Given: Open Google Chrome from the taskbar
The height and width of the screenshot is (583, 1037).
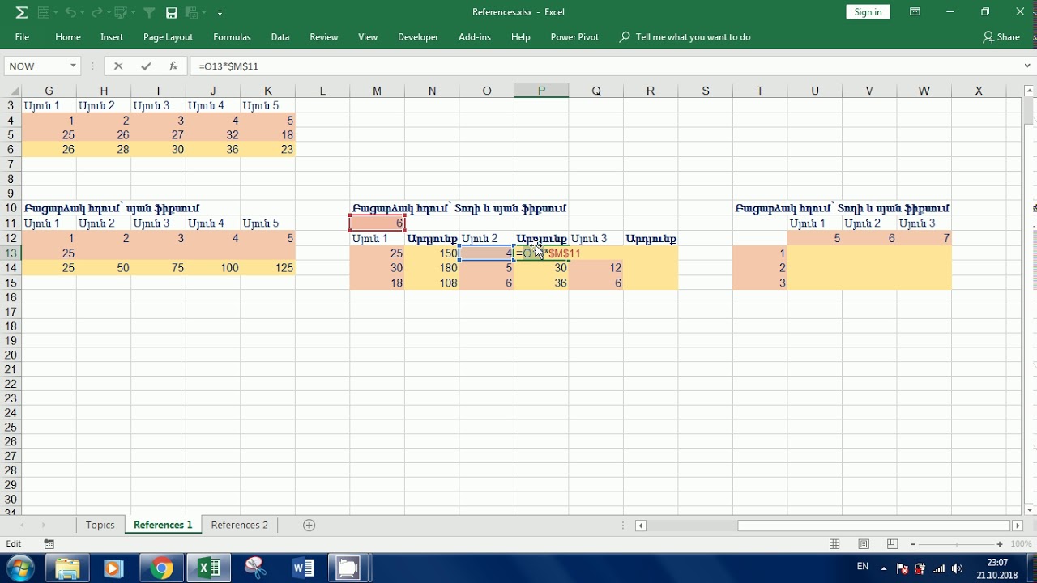Looking at the screenshot, I should (x=161, y=568).
